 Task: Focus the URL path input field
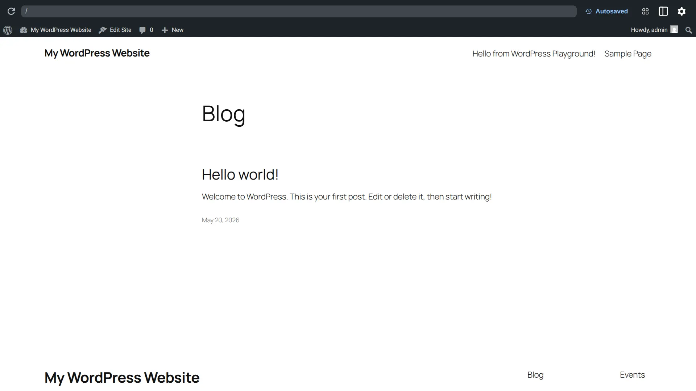point(299,11)
